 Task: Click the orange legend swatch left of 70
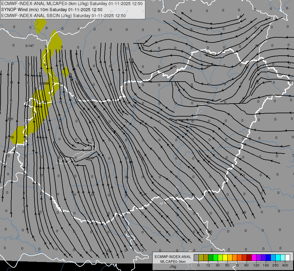click(x=235, y=257)
